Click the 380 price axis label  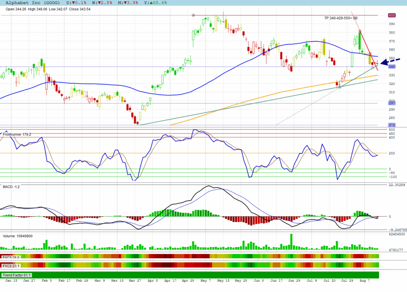coord(391,33)
